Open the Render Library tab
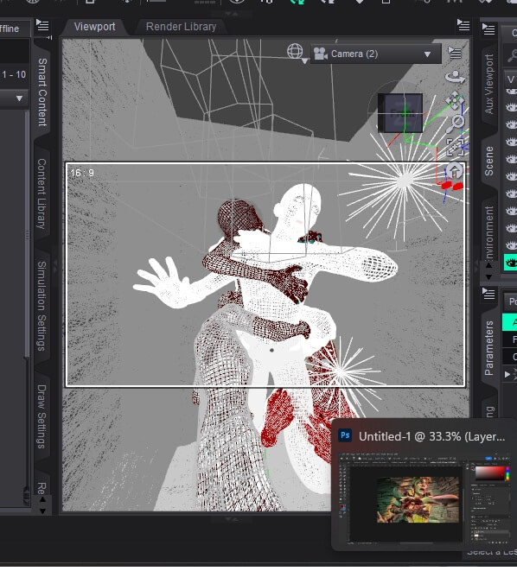Viewport: 517px width, 571px height. tap(181, 27)
